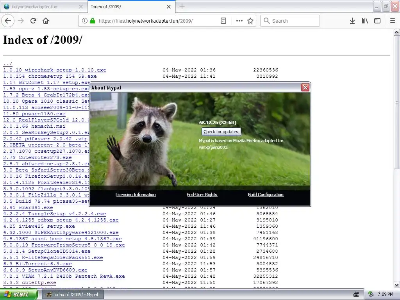
Task: Open End-User Rights link
Action: 202,195
